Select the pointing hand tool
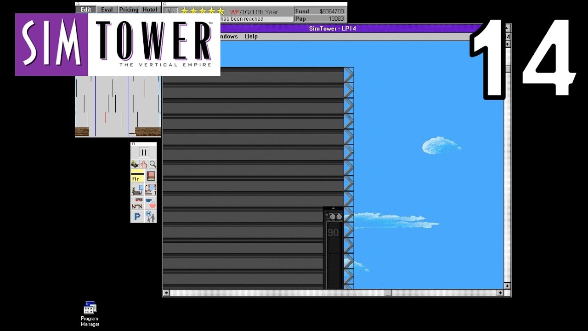Viewport: 588px width, 331px height. (x=144, y=164)
